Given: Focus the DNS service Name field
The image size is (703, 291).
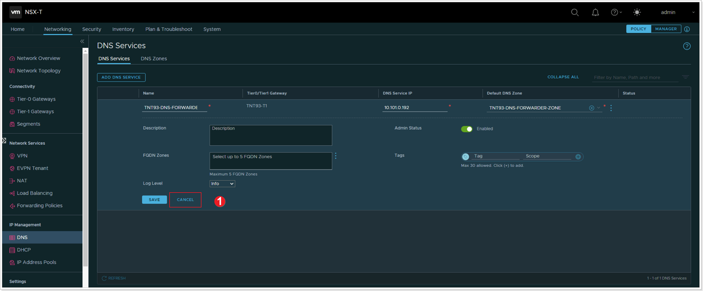Looking at the screenshot, I should click(x=175, y=107).
